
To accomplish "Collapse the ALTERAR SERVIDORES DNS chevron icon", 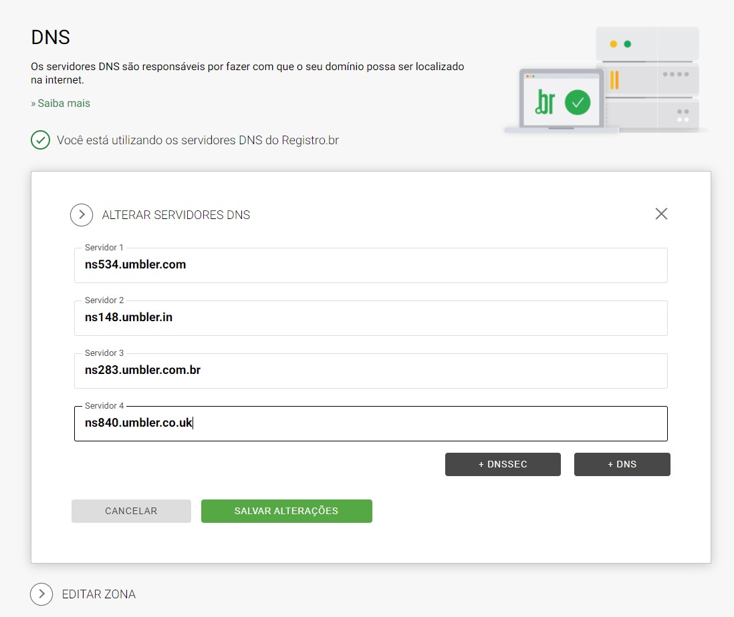I will (x=82, y=214).
